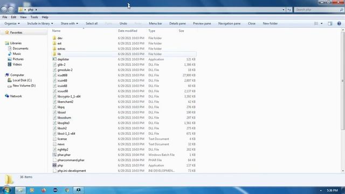Viewport: 345px width, 194px height.
Task: Toggle the Navigation pane button
Action: point(229,23)
